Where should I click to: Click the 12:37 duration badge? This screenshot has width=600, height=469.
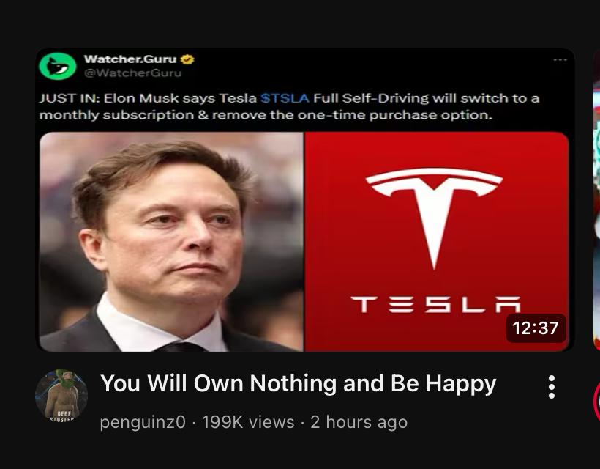coord(536,328)
